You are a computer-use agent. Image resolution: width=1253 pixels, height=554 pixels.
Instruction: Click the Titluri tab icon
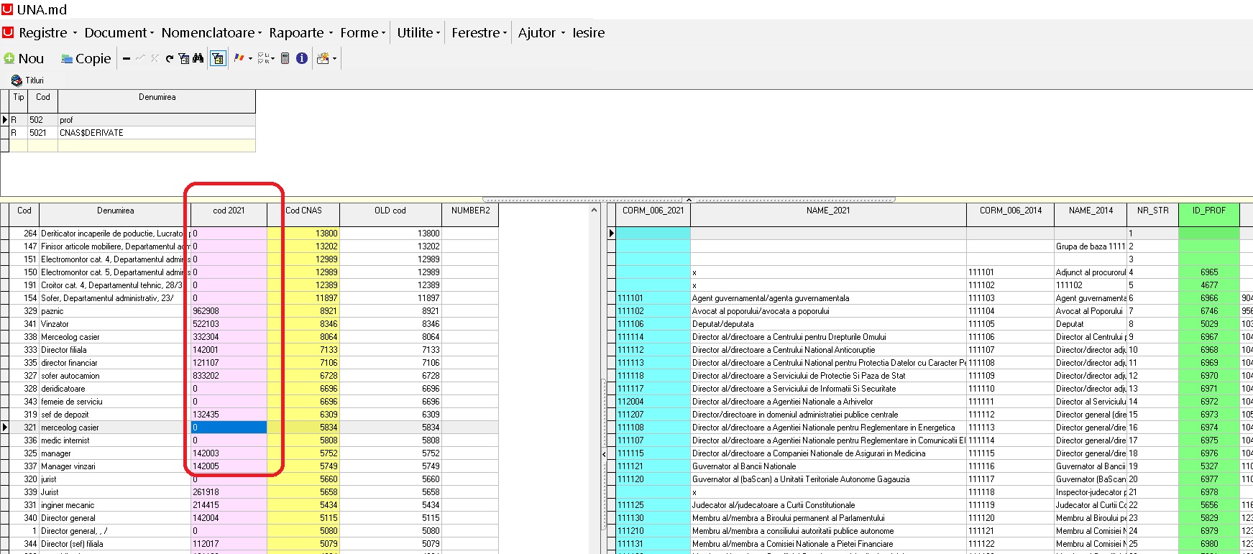(17, 80)
